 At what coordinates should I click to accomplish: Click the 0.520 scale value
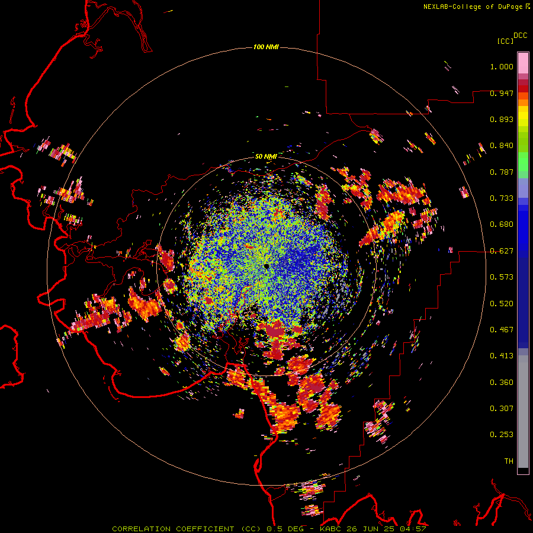click(x=502, y=304)
